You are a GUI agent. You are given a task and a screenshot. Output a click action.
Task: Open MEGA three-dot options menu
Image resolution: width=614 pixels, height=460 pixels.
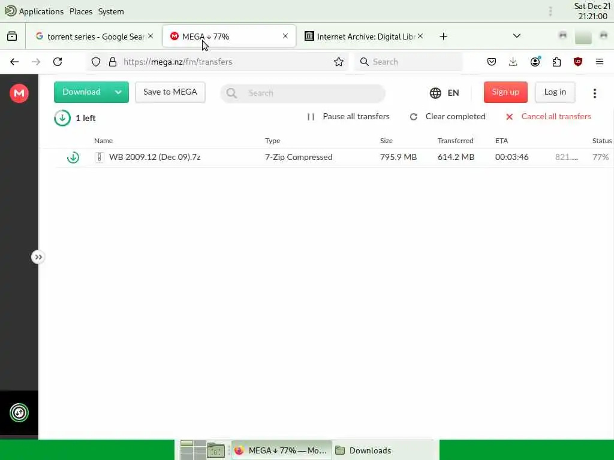(x=594, y=93)
